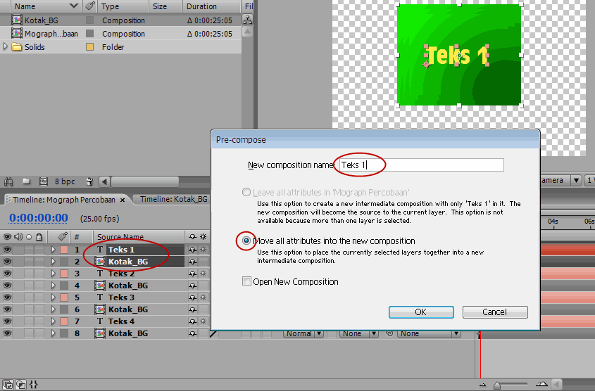Screen dimensions: 595x391
Task: Click the 0:00:00:00 current timecode
Action: (39, 218)
